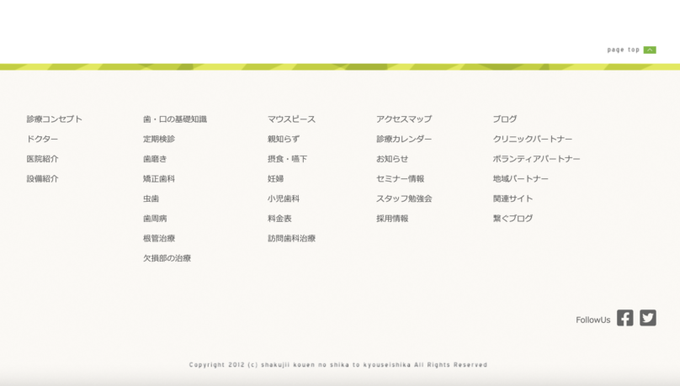Viewport: 680px width, 386px height.
Task: Click the green page top arrow icon
Action: 650,50
